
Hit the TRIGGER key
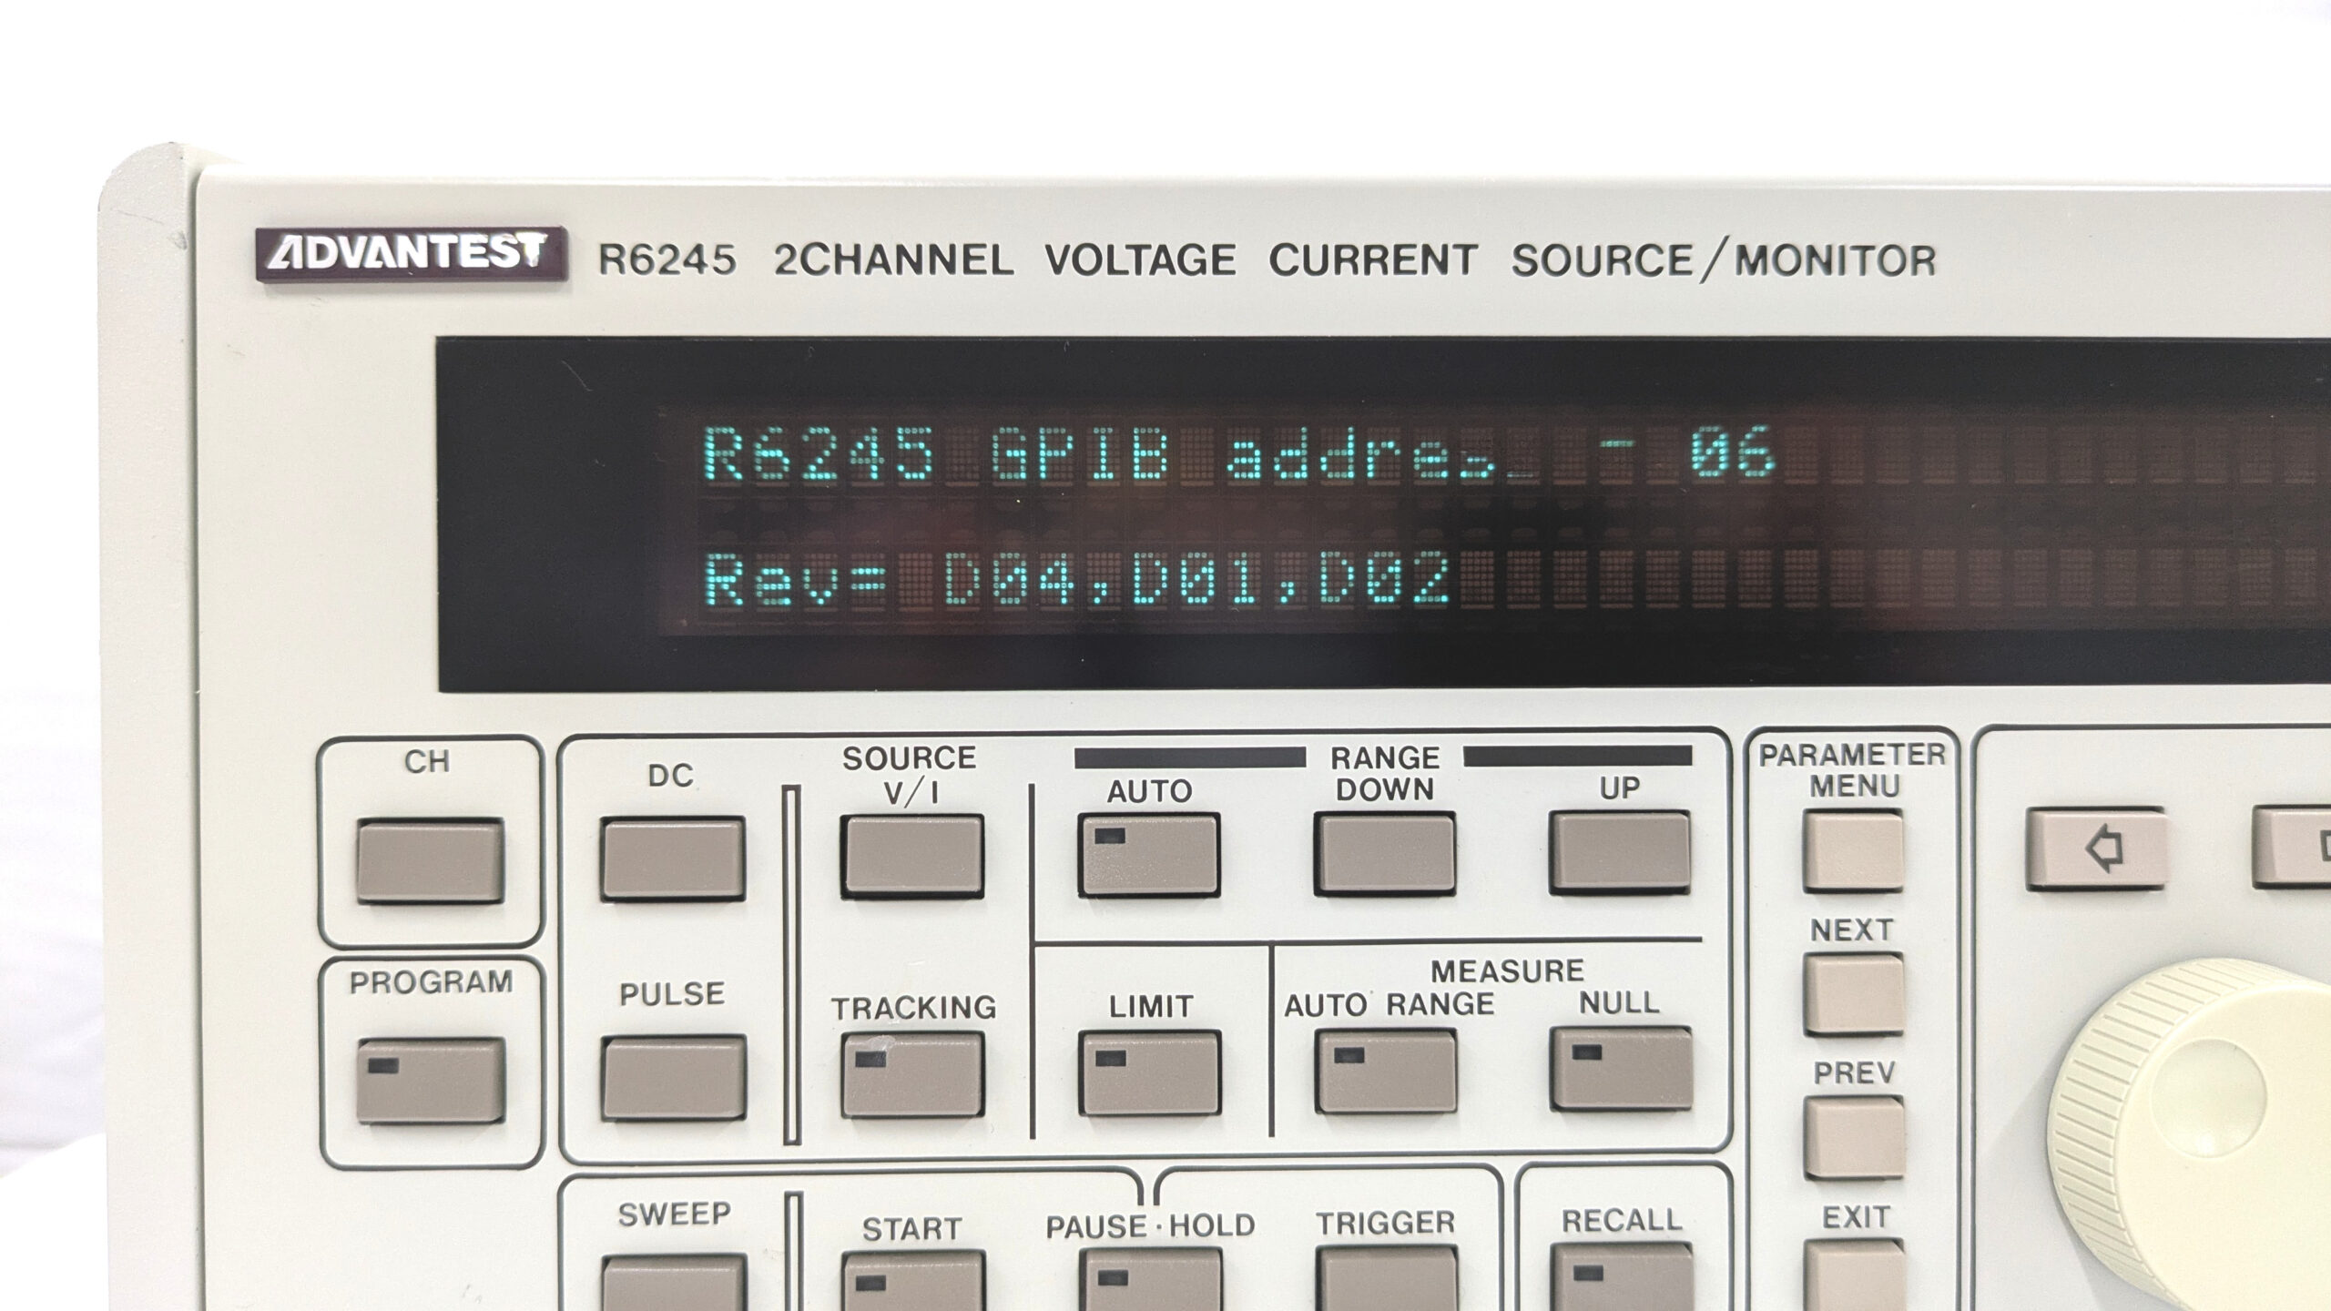pyautogui.click(x=1386, y=1279)
